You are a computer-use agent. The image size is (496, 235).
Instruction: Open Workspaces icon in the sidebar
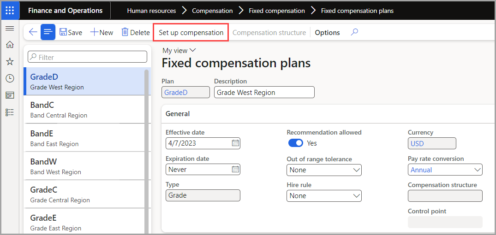coord(10,95)
